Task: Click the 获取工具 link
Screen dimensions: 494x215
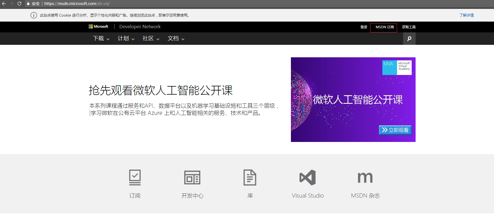Action: (x=409, y=27)
